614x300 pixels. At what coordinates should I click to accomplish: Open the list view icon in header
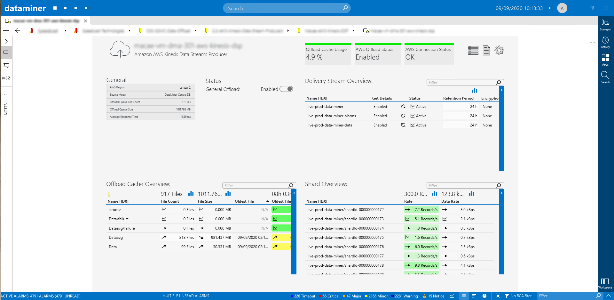pyautogui.click(x=473, y=50)
